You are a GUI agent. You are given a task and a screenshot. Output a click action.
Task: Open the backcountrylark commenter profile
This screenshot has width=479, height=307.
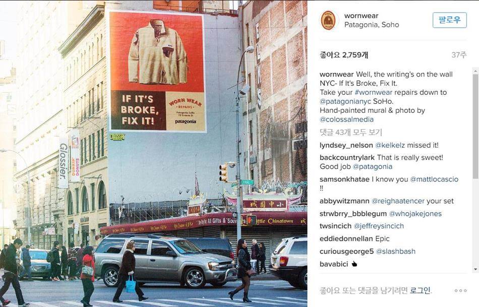pos(347,158)
